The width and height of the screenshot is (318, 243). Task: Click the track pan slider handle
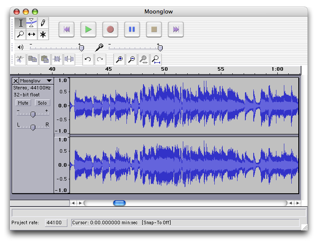click(33, 127)
